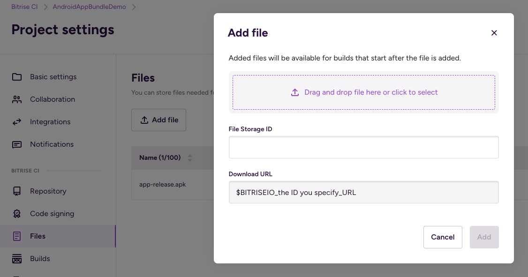Click the Add file button behind dialog
The image size is (528, 277).
[159, 120]
